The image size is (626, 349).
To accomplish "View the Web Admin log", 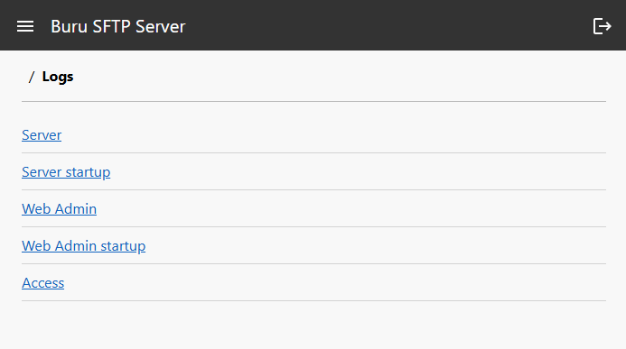I will pos(59,208).
